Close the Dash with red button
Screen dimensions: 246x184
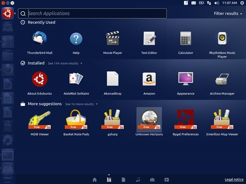pos(3,3)
